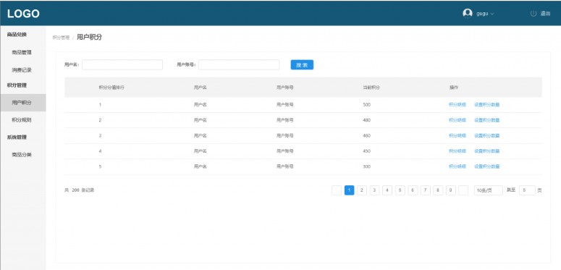Click the score value 450
561x270 pixels.
[x=366, y=151]
